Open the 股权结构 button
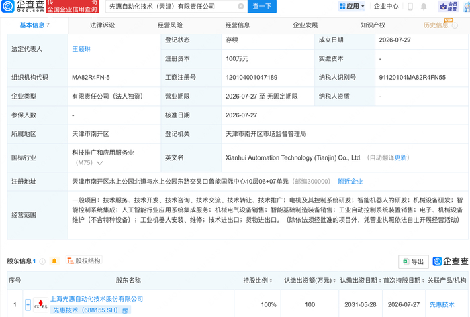The height and width of the screenshot is (317, 470). click(x=84, y=261)
